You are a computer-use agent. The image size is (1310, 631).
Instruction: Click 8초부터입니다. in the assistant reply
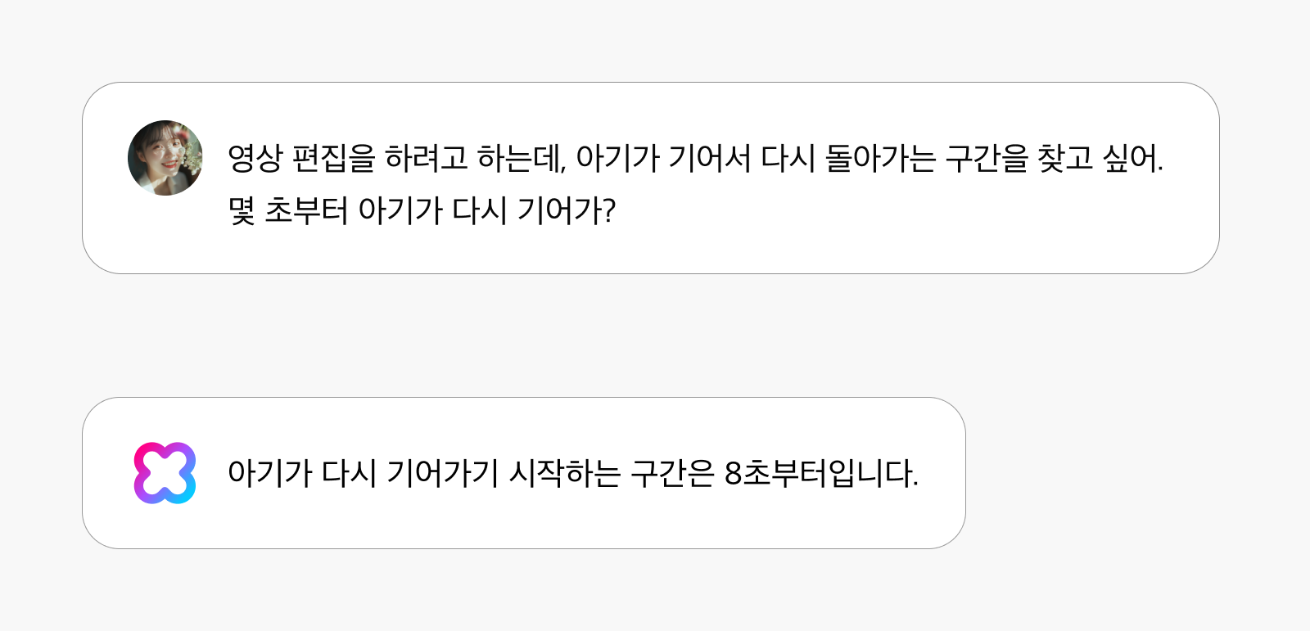tap(821, 473)
